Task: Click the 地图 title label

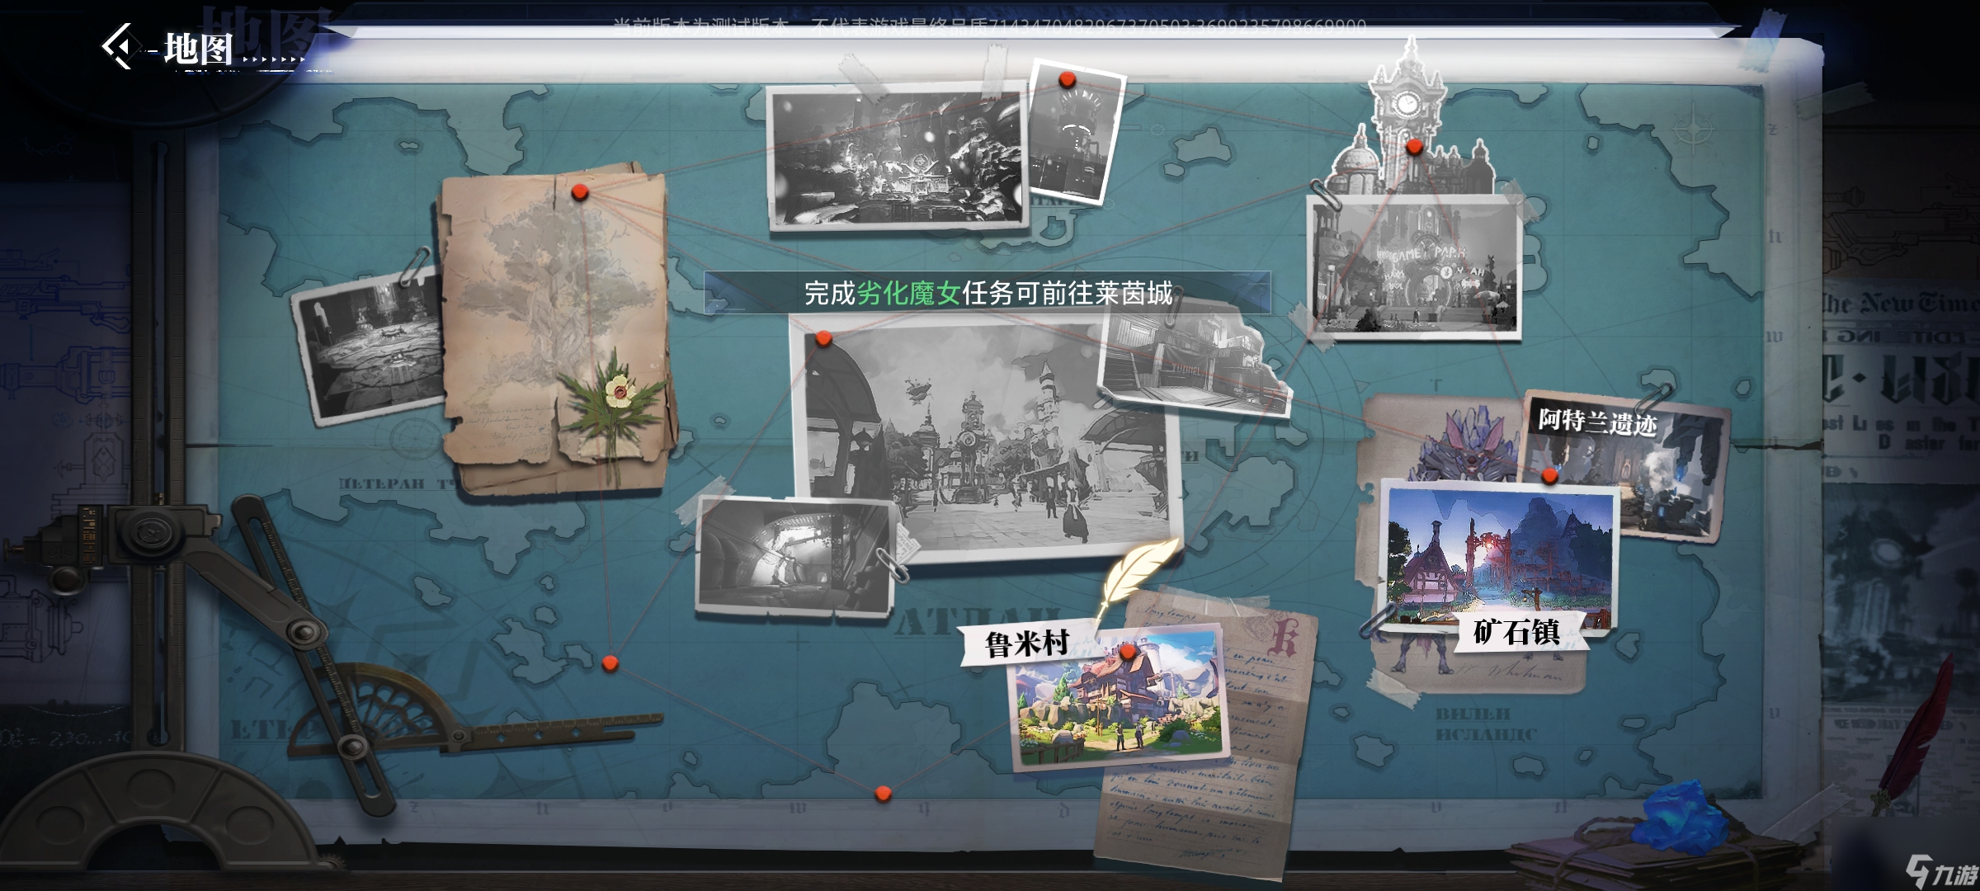Action: click(x=198, y=48)
